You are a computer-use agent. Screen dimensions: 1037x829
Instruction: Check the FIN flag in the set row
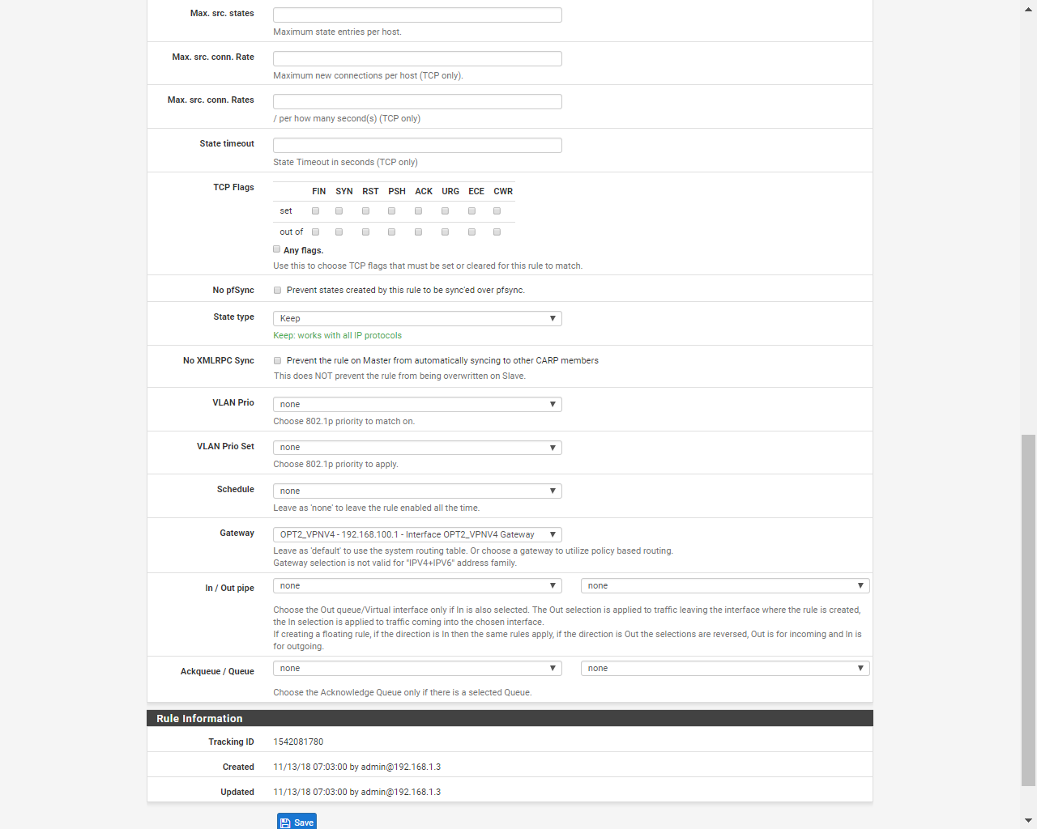pyautogui.click(x=316, y=210)
